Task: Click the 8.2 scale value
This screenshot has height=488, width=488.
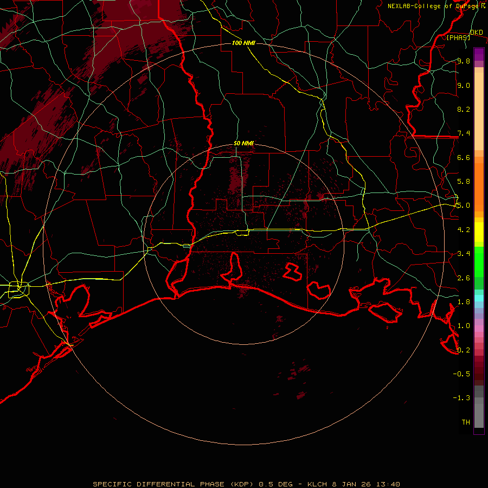Action: click(464, 109)
